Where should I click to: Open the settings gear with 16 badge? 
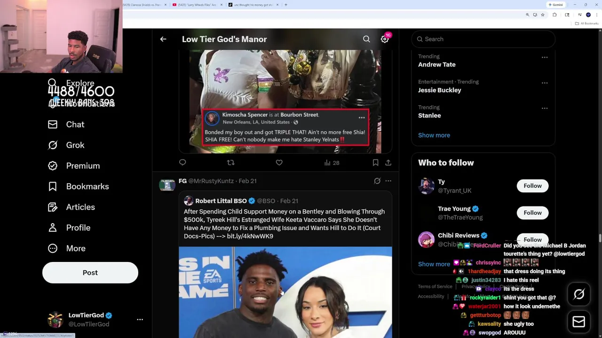pyautogui.click(x=385, y=39)
